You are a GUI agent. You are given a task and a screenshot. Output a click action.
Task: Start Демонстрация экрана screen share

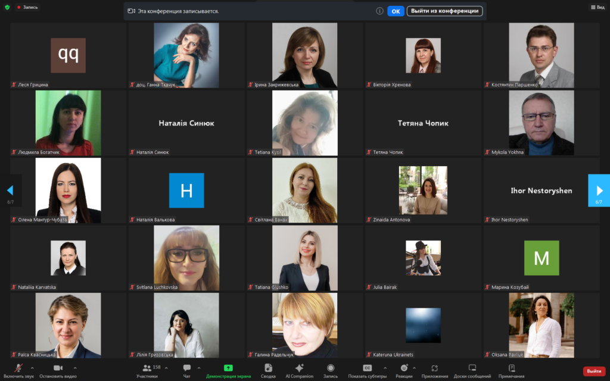click(228, 368)
